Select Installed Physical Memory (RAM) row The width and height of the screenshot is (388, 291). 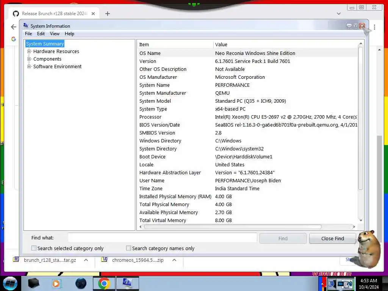(x=247, y=196)
